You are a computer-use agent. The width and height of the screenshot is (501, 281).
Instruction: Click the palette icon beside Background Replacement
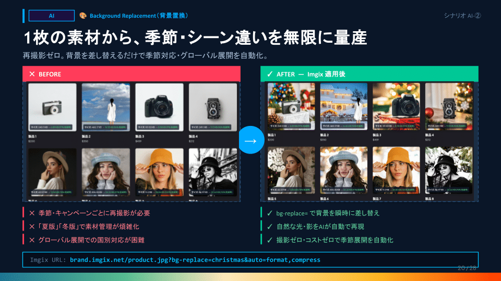tap(83, 16)
